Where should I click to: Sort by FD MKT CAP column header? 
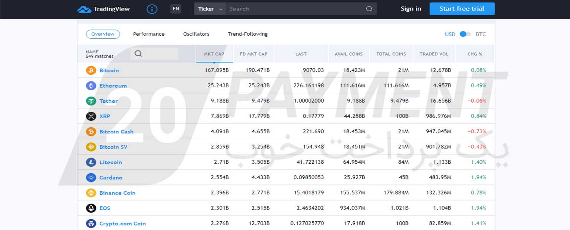[253, 54]
